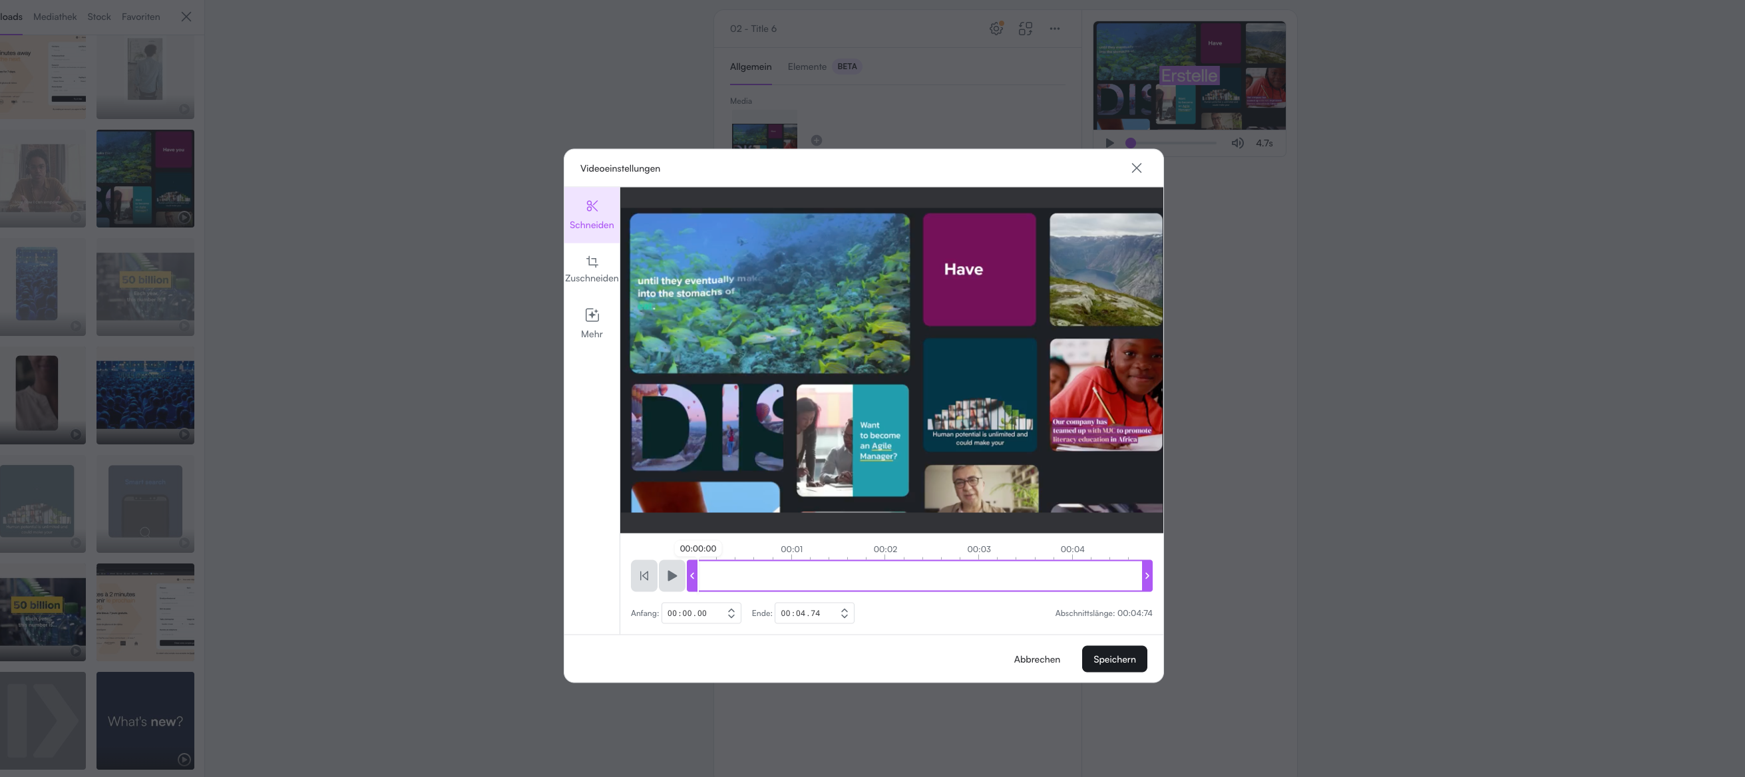Increase the Anfang time with its stepper
1745x777 pixels.
[730, 609]
